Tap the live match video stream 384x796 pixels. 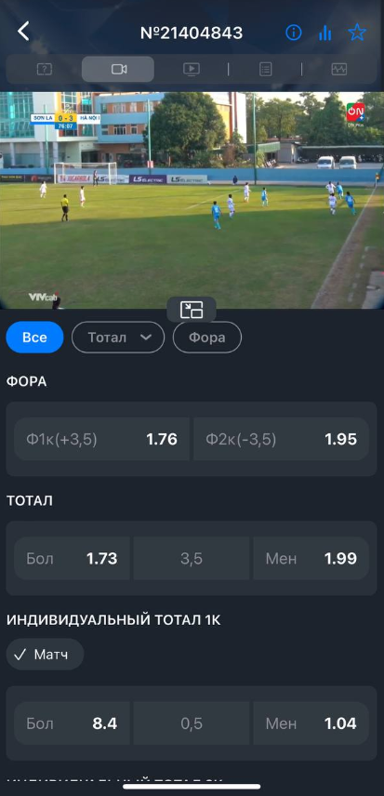[x=192, y=200]
